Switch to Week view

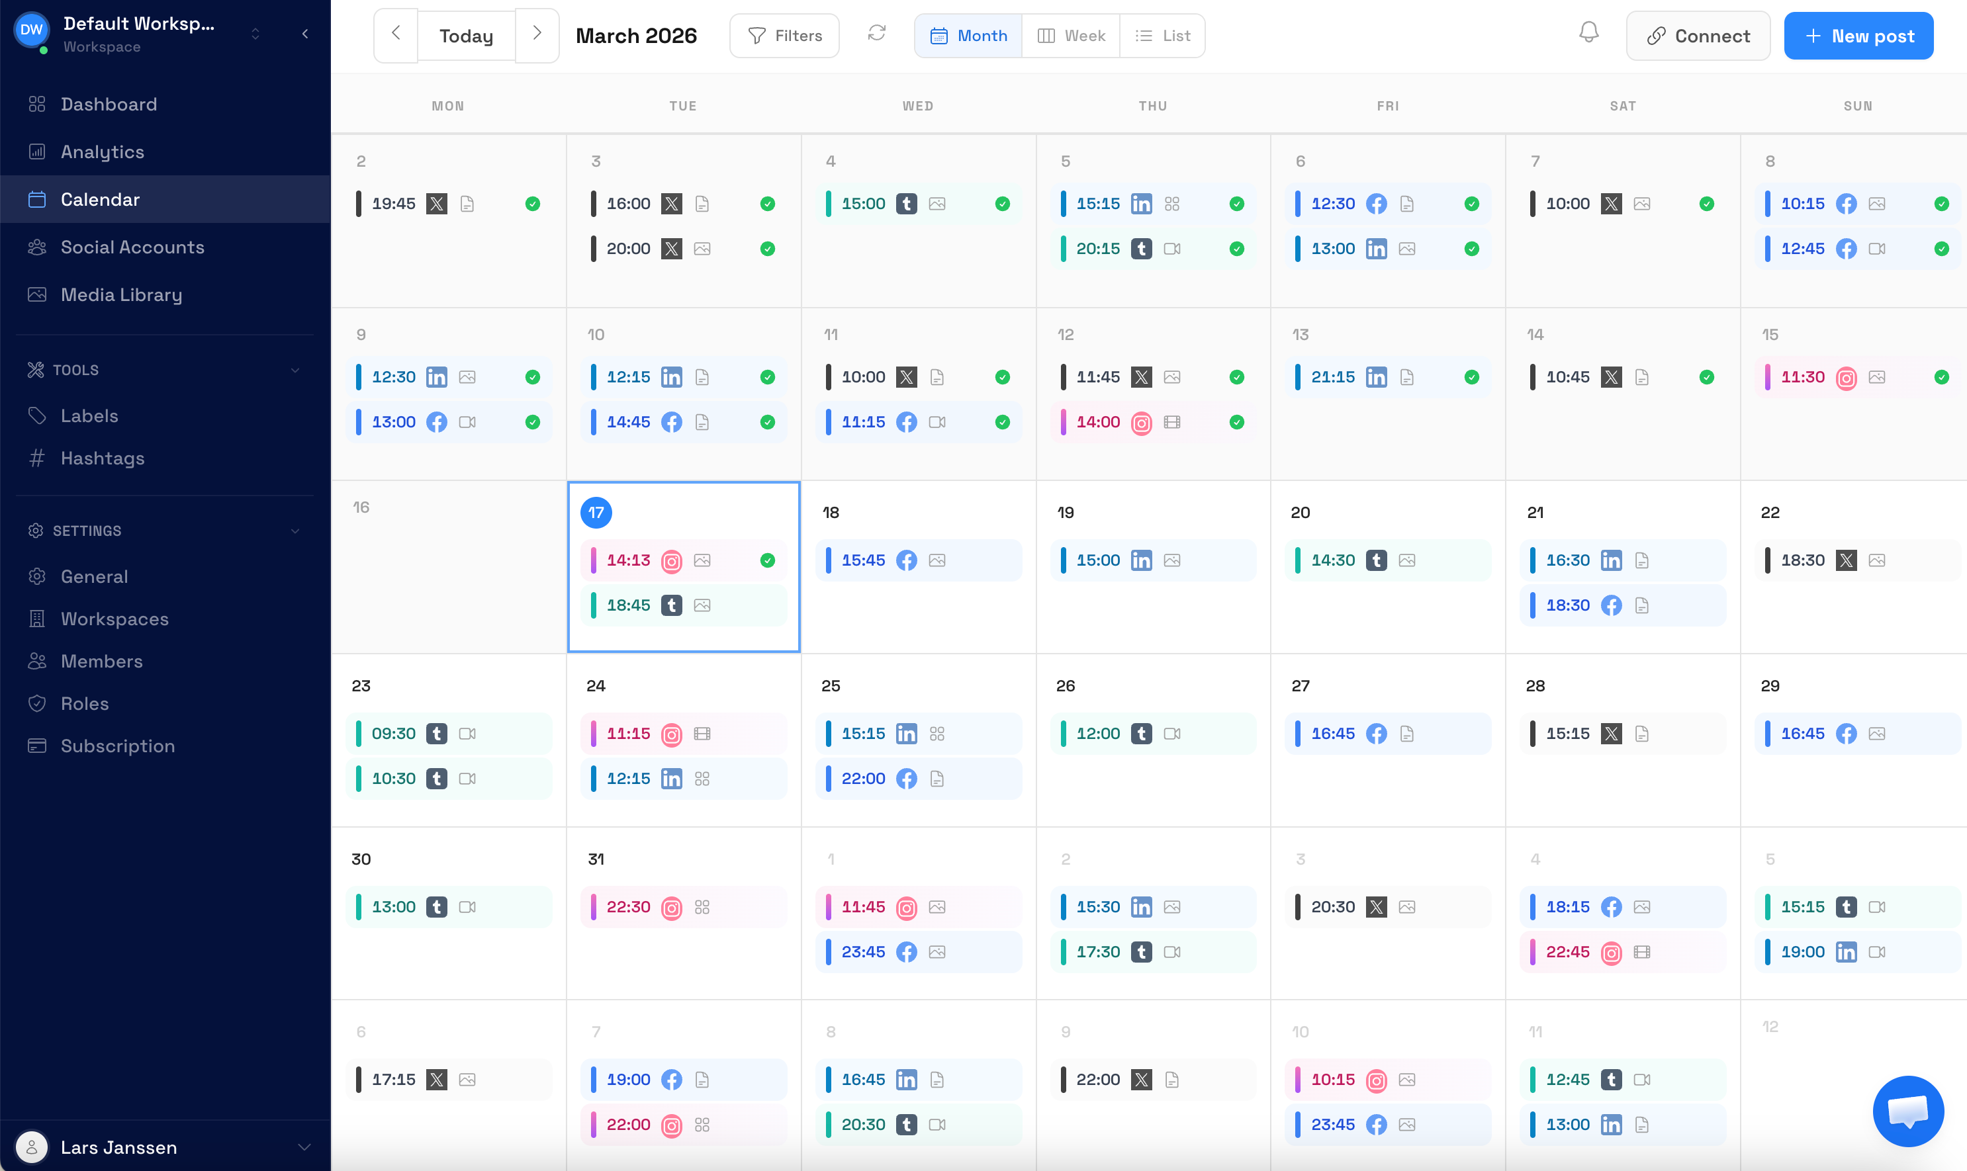point(1071,36)
